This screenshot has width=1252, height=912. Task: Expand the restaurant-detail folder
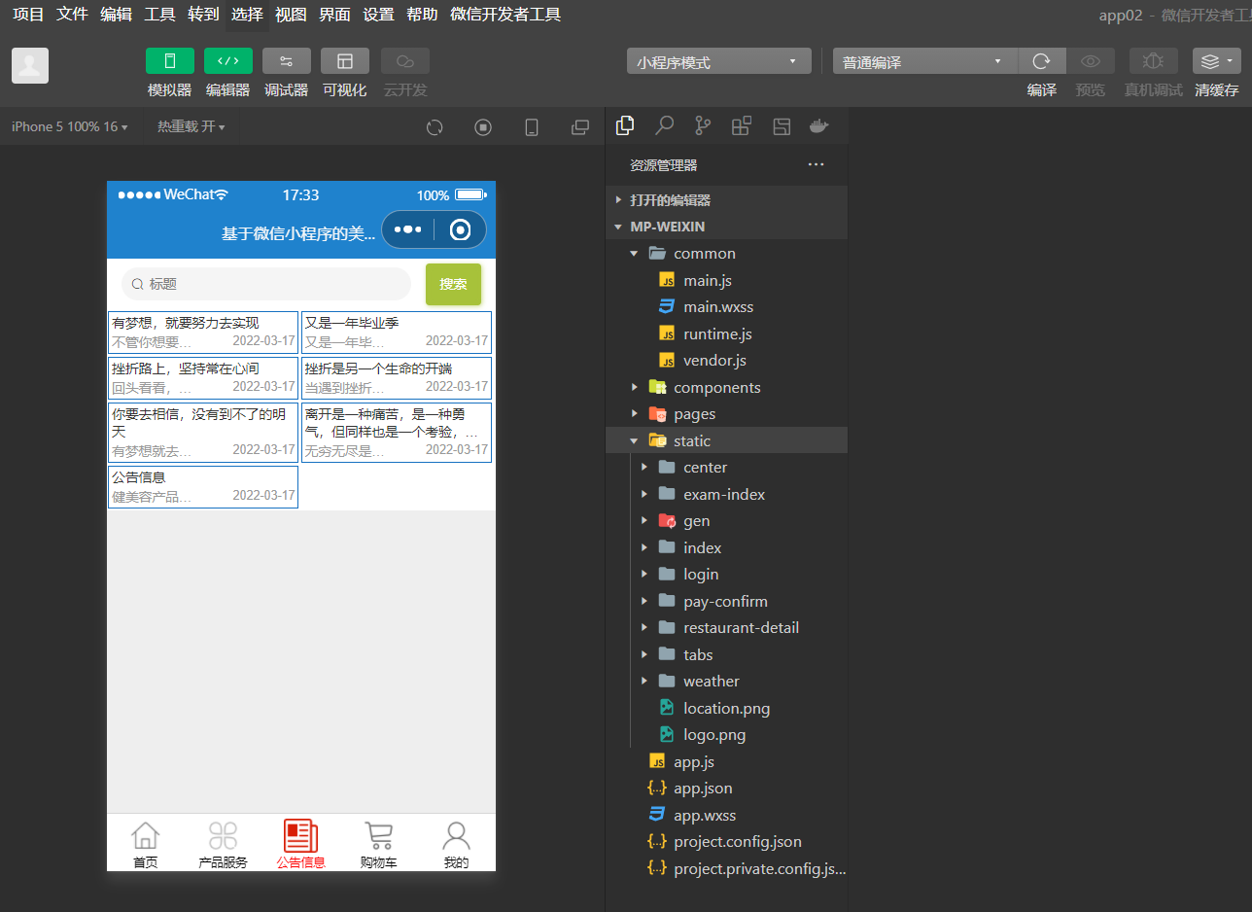click(x=726, y=628)
